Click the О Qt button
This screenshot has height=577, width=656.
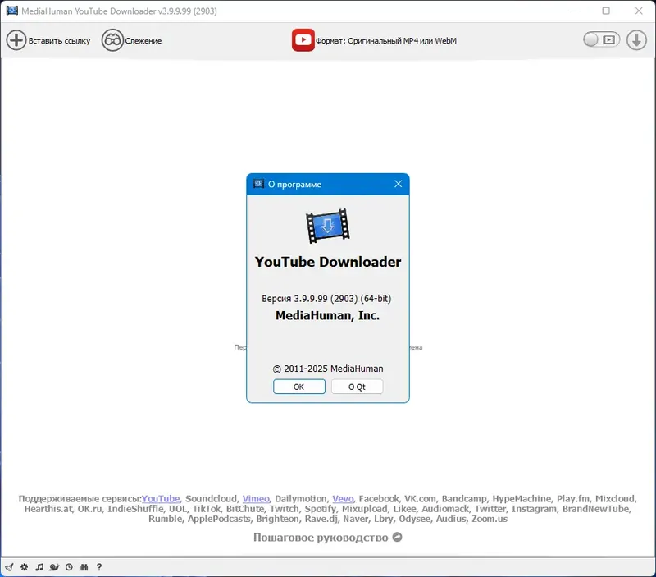click(x=357, y=387)
